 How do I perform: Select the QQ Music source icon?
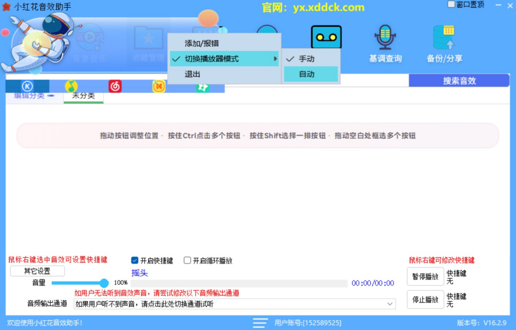72,86
